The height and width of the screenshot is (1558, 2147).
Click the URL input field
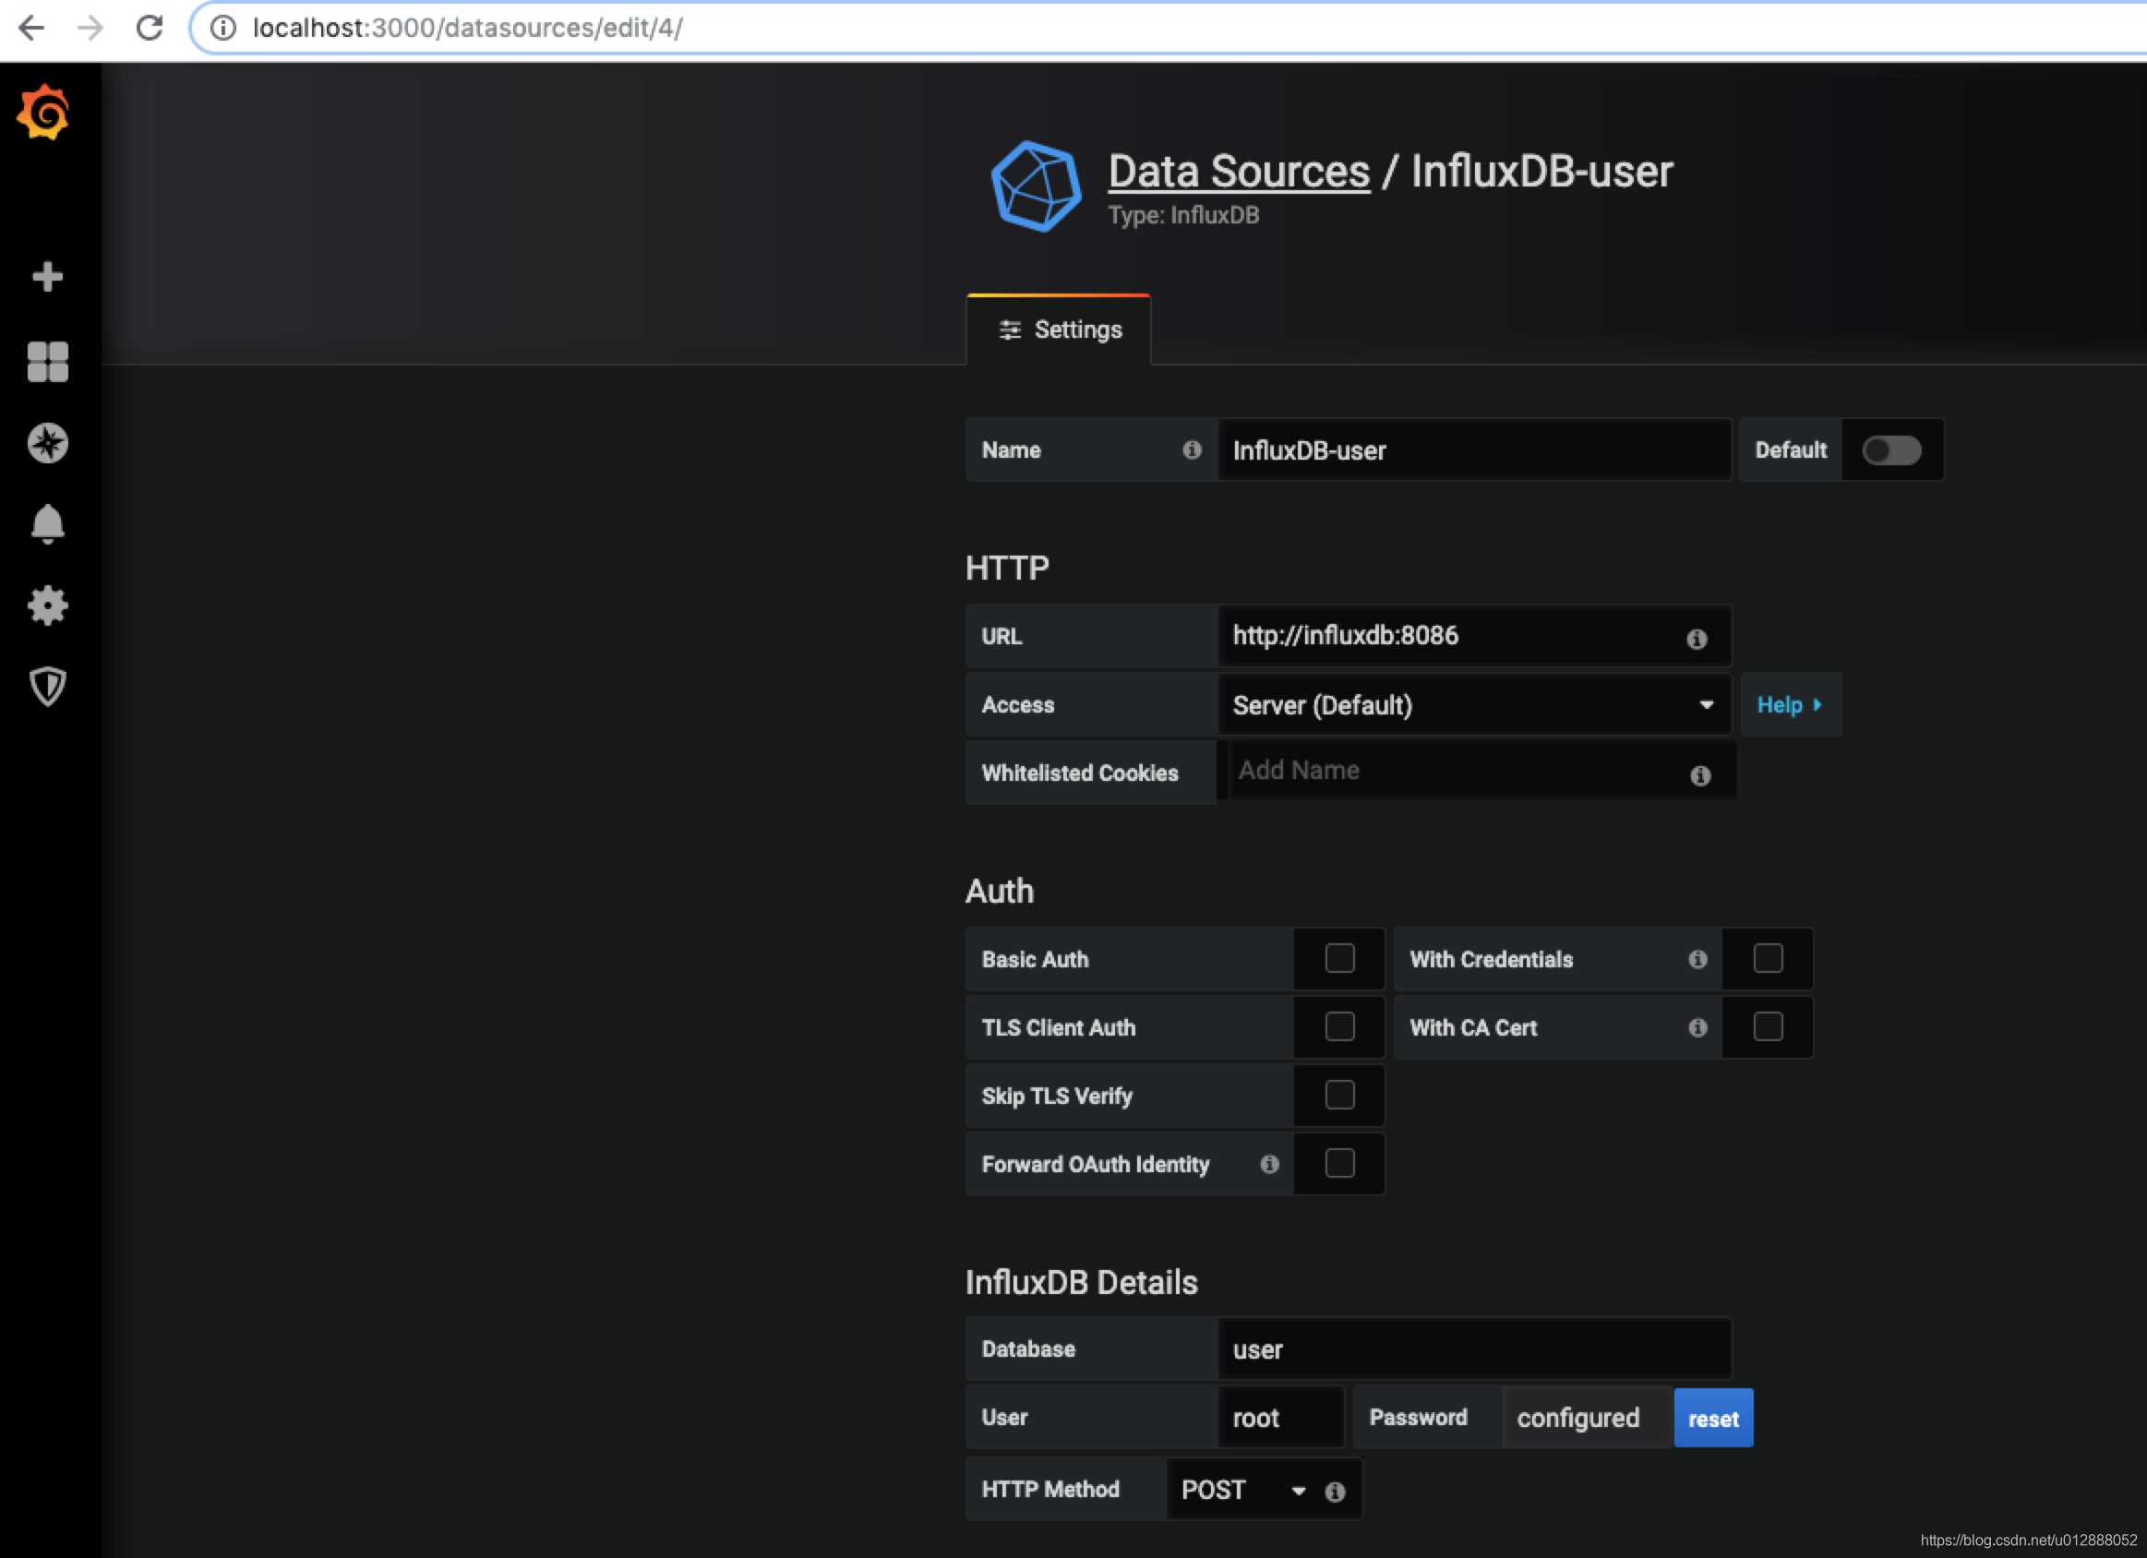pos(1474,637)
